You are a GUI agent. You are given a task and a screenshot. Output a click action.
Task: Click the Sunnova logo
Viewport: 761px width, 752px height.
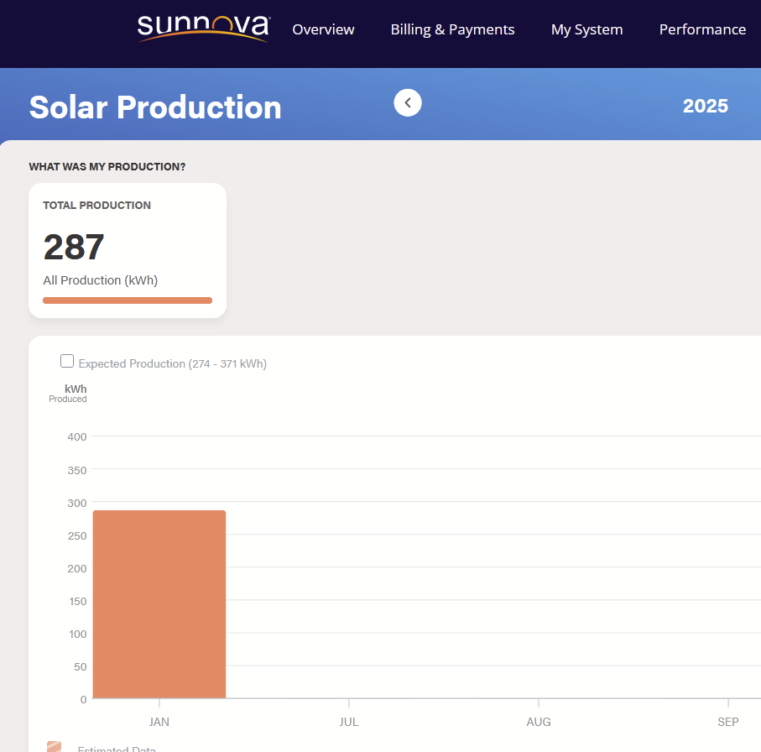(x=203, y=28)
